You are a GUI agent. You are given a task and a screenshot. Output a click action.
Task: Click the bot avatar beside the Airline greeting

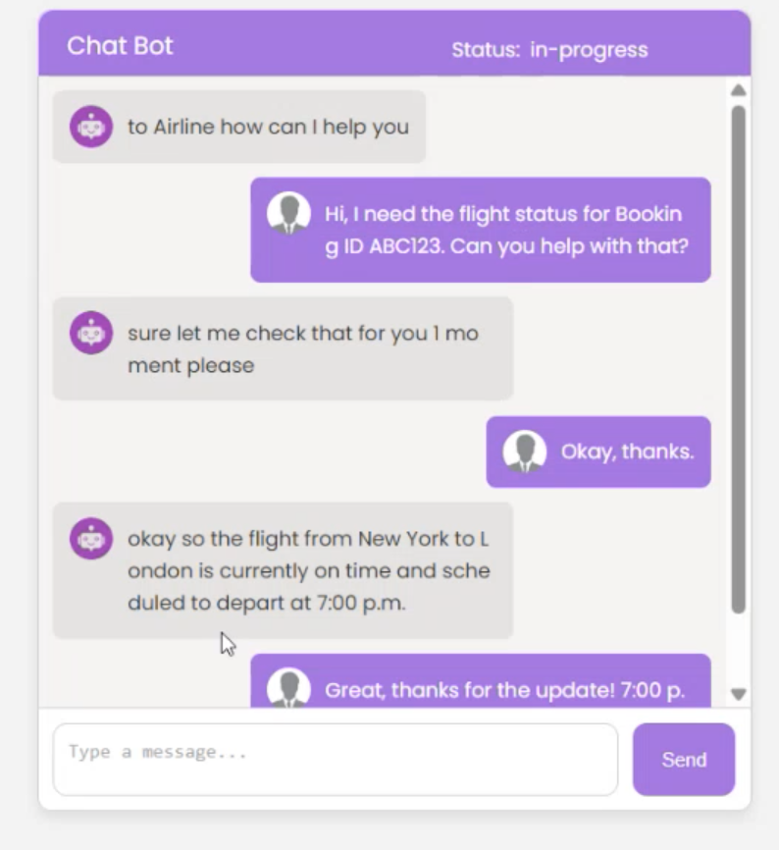pos(91,127)
